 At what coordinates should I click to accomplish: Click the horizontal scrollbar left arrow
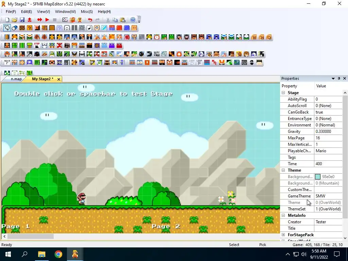point(4,237)
